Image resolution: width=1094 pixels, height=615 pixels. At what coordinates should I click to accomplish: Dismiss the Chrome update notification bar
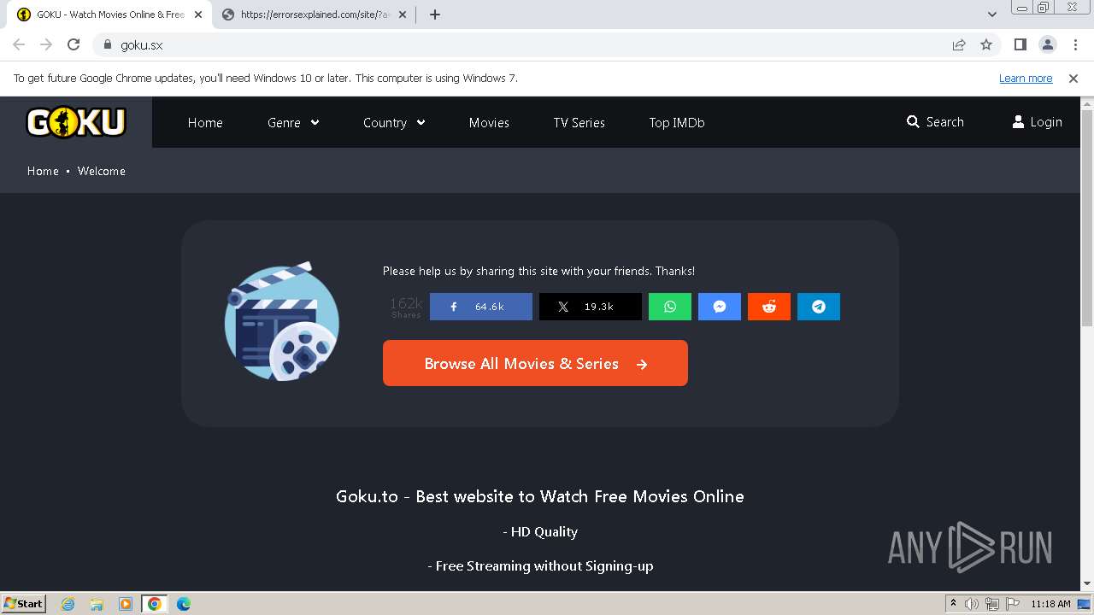(x=1073, y=79)
